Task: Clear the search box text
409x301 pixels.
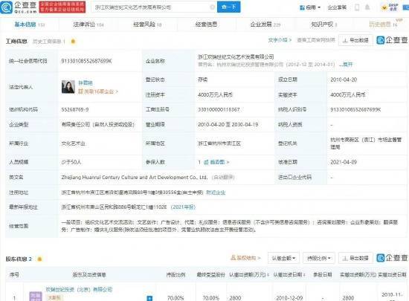Action: [x=213, y=7]
